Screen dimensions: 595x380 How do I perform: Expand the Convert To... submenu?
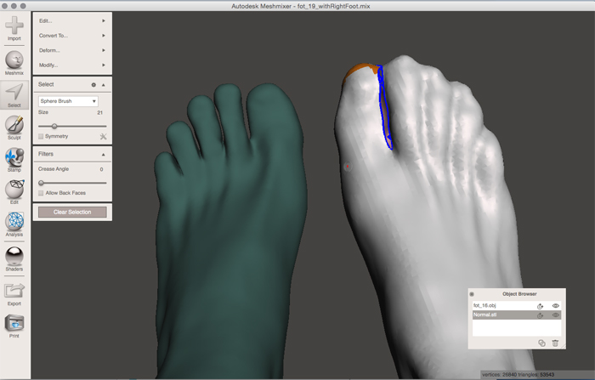coord(72,36)
